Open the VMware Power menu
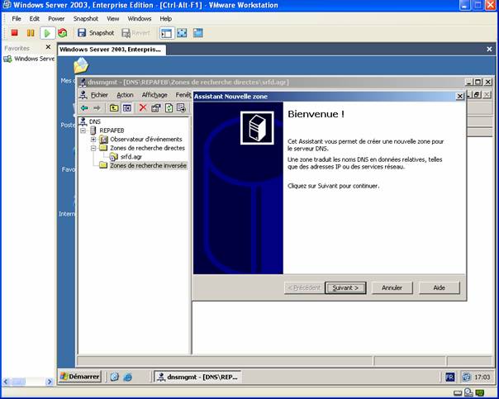The image size is (499, 399). (x=56, y=18)
